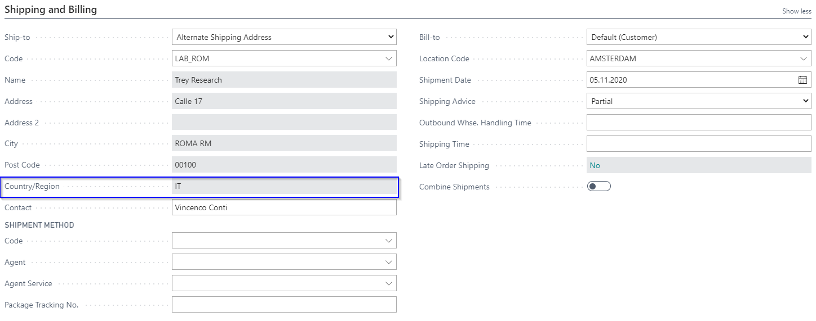The width and height of the screenshot is (816, 321).
Task: Open the Shipment Method Code lookup chevron
Action: pyautogui.click(x=389, y=241)
